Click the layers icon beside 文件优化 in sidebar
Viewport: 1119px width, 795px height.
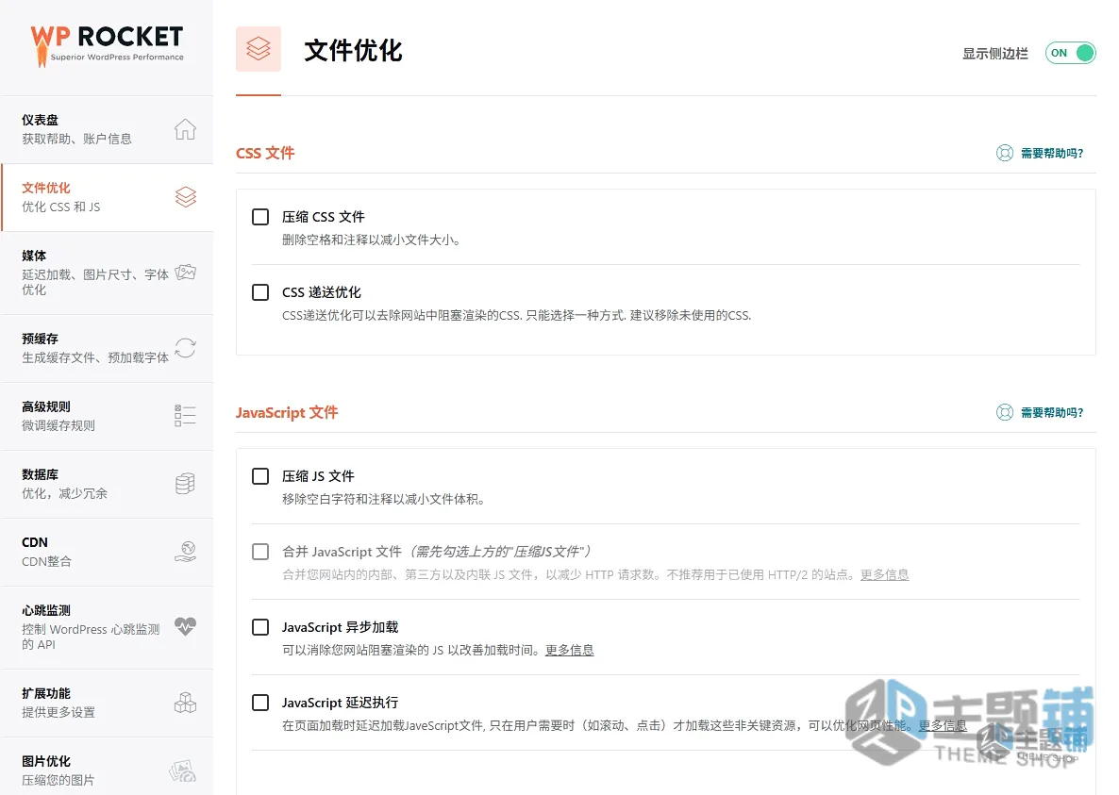tap(186, 197)
